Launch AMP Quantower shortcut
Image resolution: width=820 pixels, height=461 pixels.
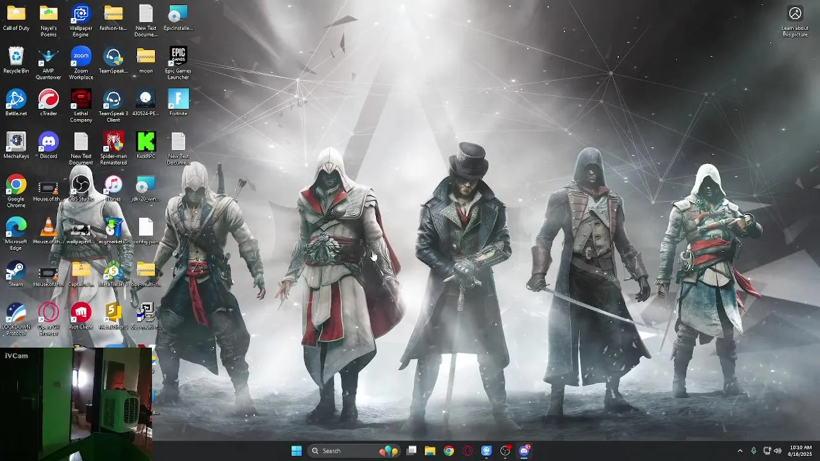click(49, 64)
